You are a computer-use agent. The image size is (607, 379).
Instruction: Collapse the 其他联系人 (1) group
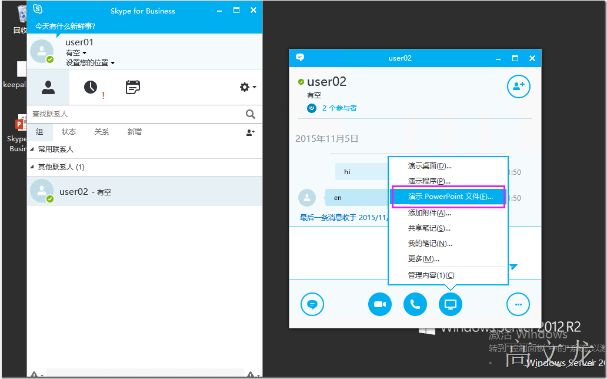tap(32, 167)
